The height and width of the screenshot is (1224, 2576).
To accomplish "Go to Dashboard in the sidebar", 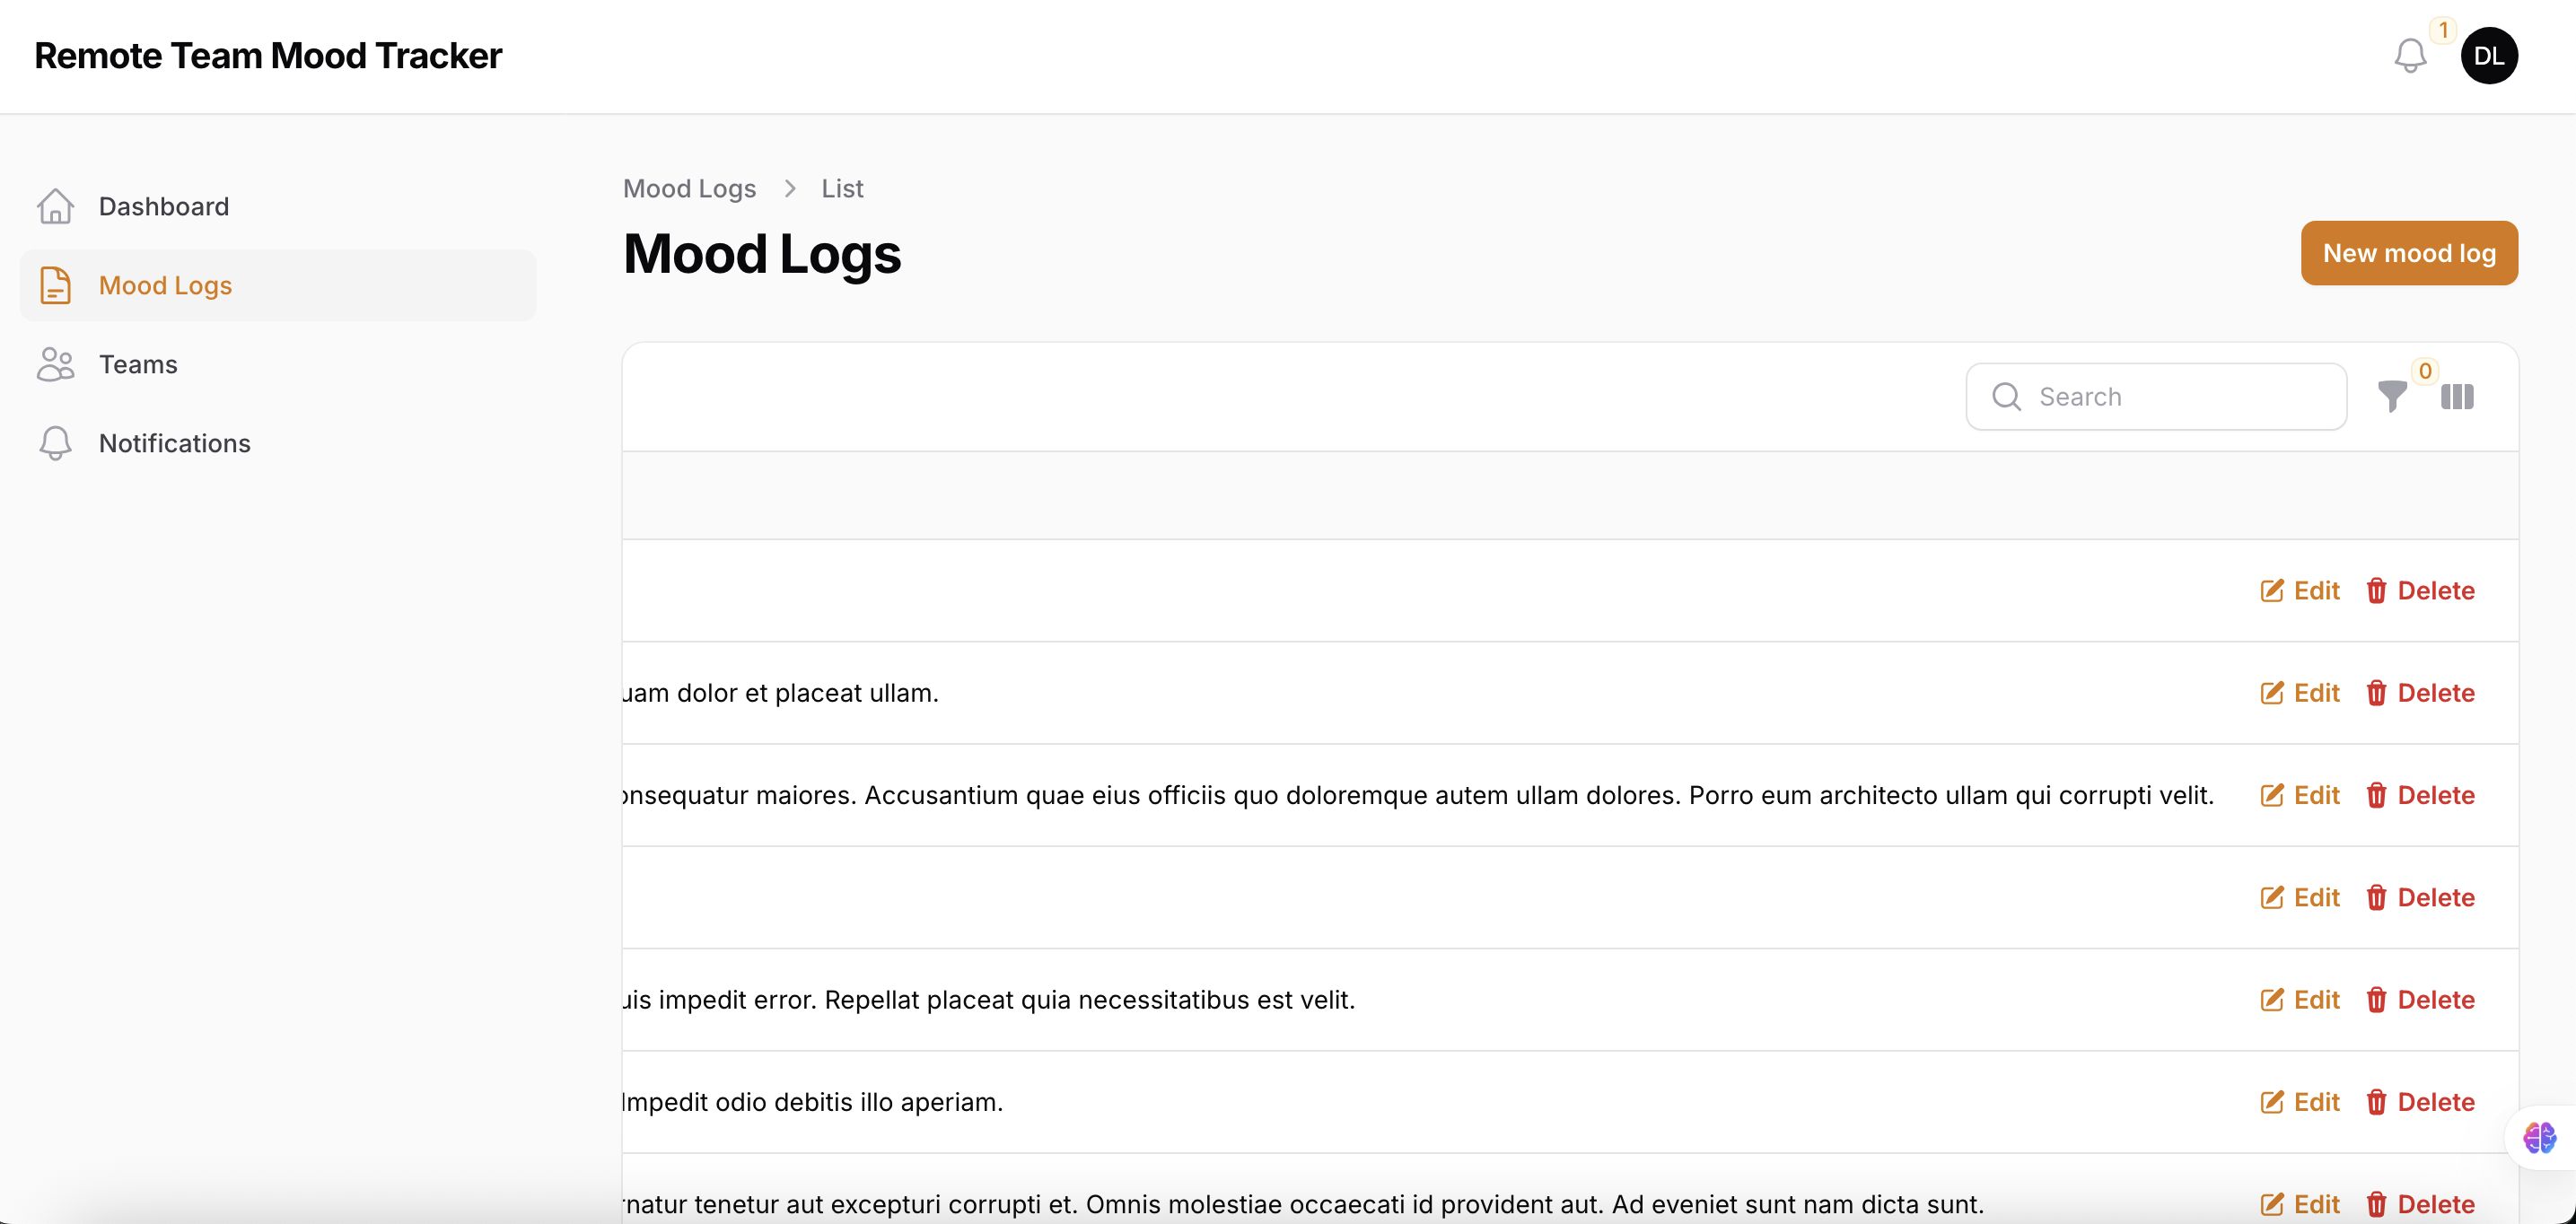I will 164,206.
